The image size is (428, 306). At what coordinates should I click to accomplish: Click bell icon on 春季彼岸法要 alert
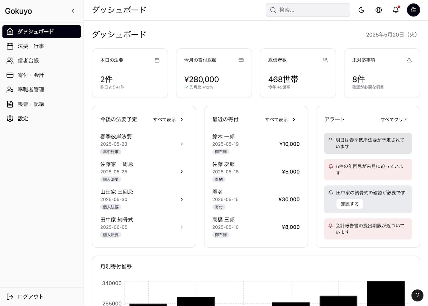tap(330, 140)
